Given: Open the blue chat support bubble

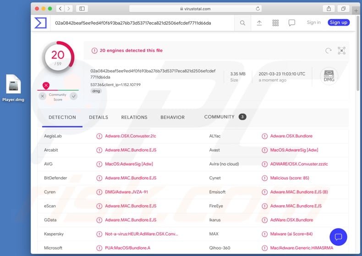Looking at the screenshot, I should pos(338,237).
